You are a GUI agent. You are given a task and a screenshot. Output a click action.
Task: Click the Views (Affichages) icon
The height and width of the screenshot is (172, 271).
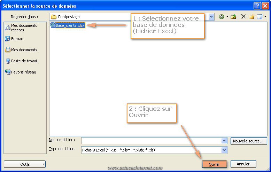coord(260,17)
